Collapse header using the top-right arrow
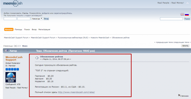 point(187,3)
